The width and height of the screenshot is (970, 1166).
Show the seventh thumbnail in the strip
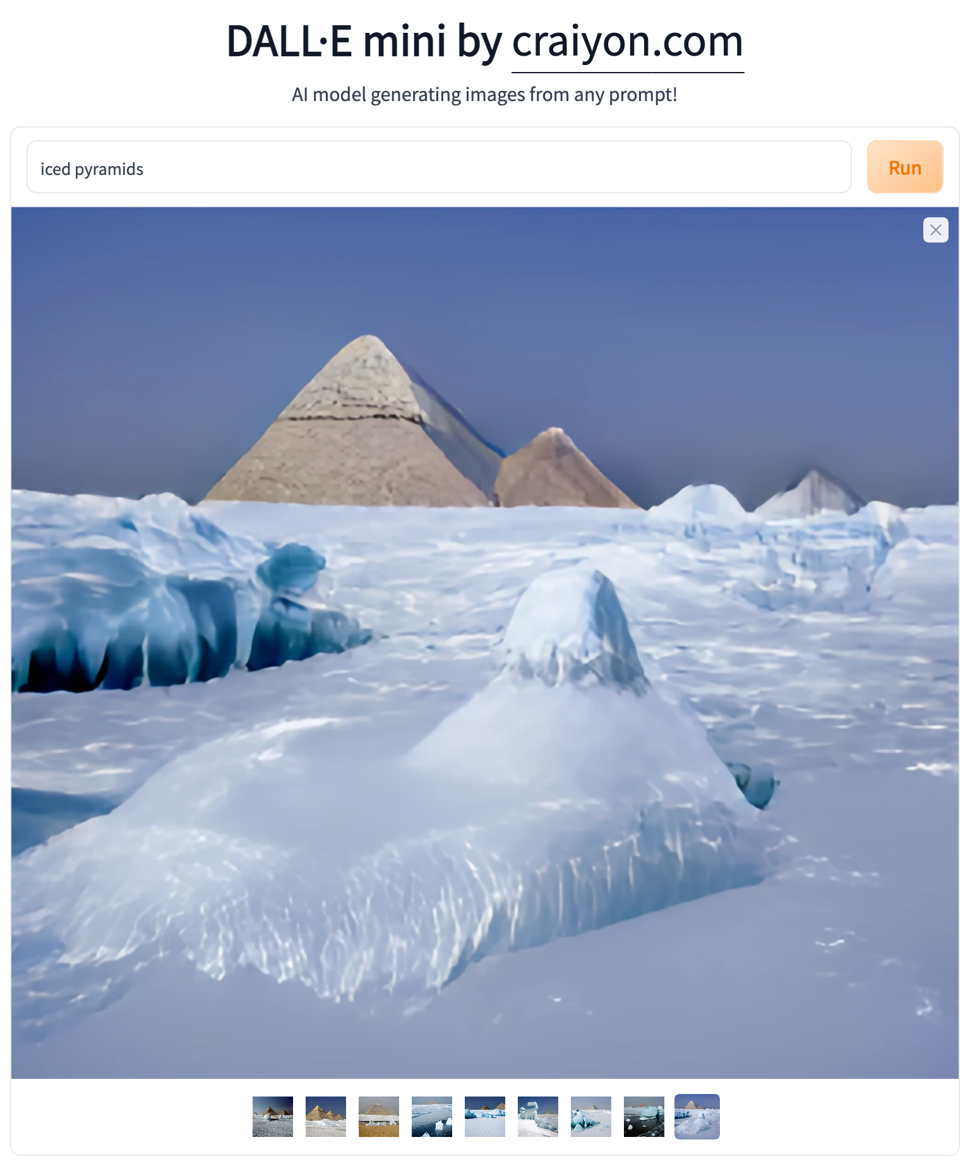point(591,1117)
